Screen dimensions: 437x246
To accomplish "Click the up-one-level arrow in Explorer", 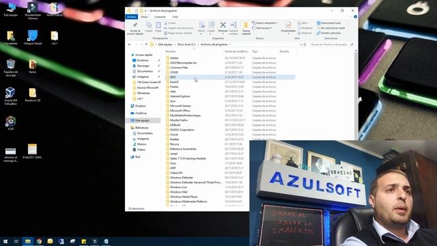I will pyautogui.click(x=146, y=44).
